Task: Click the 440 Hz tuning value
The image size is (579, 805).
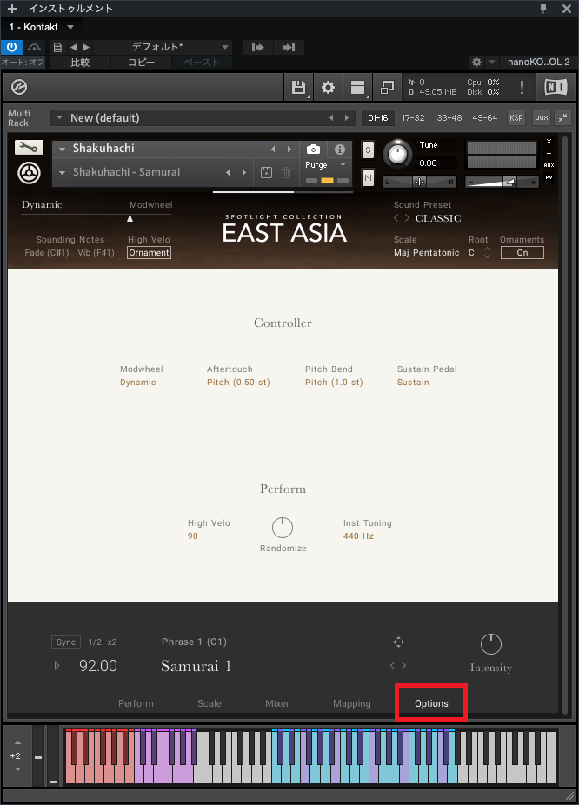Action: point(358,536)
